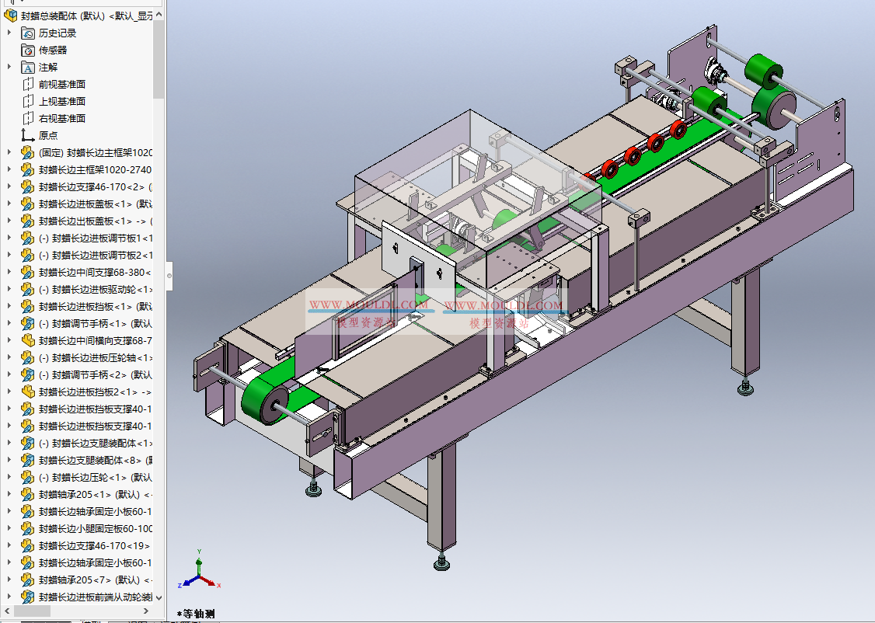The image size is (875, 623).
Task: Click the 历史记录 history folder icon
Action: [x=28, y=33]
